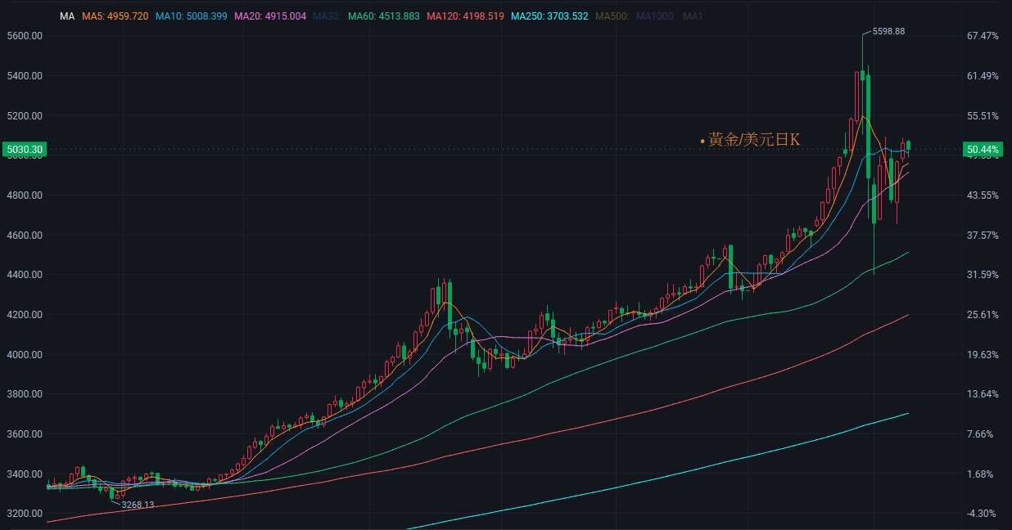
Task: Toggle the MA120 moving average line
Action: tap(464, 16)
